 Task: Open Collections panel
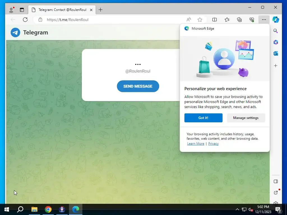(x=239, y=20)
